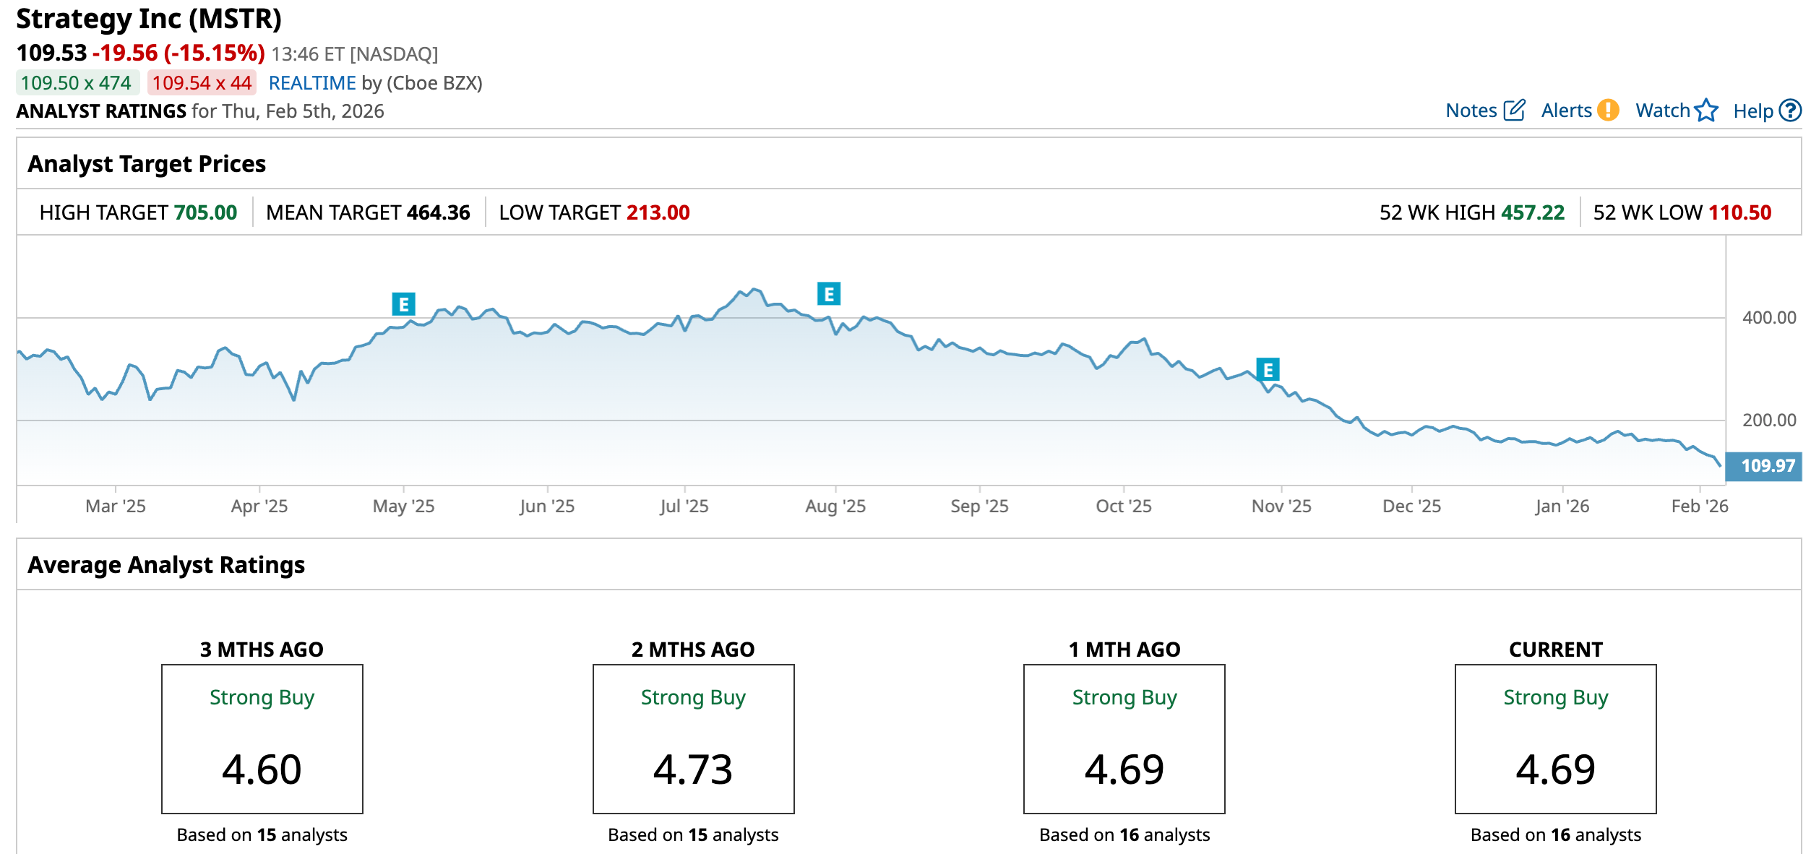
Task: Click the Watch star icon
Action: [x=1706, y=111]
